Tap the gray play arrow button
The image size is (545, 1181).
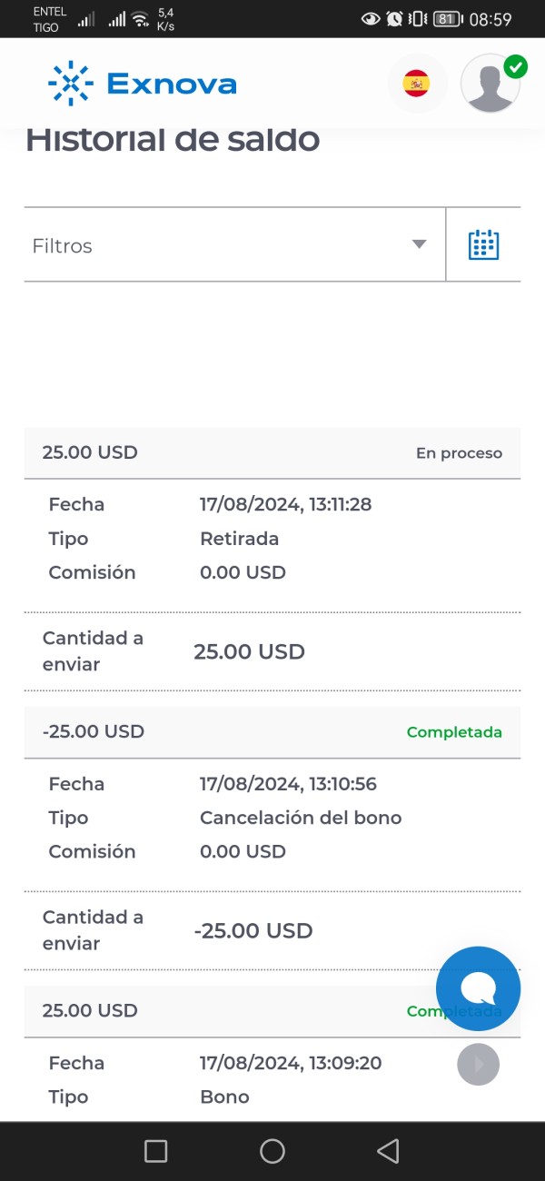point(478,1063)
